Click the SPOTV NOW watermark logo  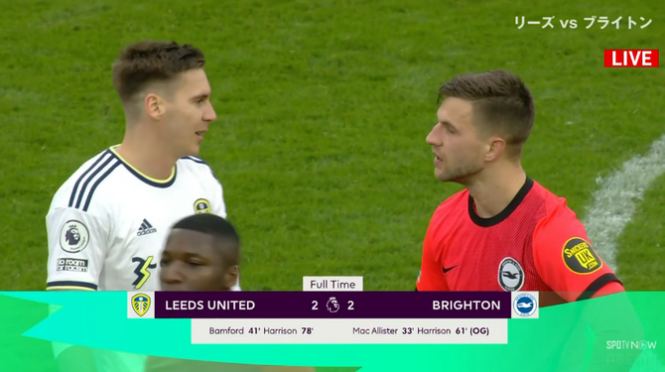pos(631,344)
